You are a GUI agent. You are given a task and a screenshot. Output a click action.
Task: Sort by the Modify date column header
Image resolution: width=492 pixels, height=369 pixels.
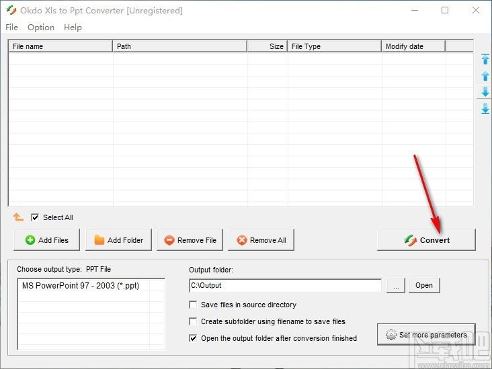point(413,46)
